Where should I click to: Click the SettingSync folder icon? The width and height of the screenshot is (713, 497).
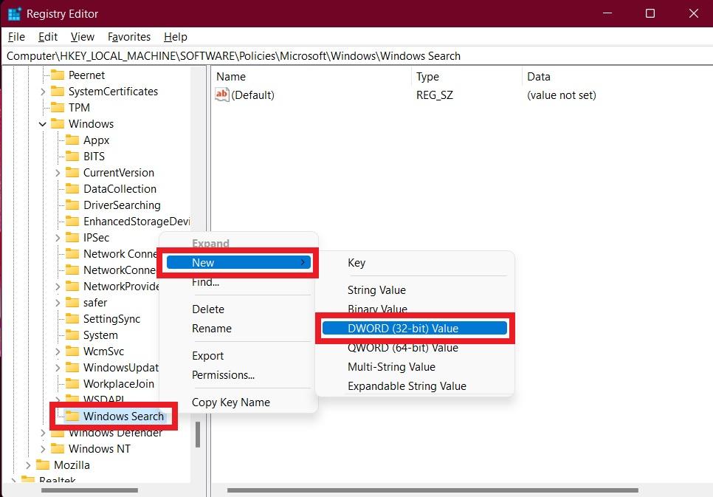72,318
